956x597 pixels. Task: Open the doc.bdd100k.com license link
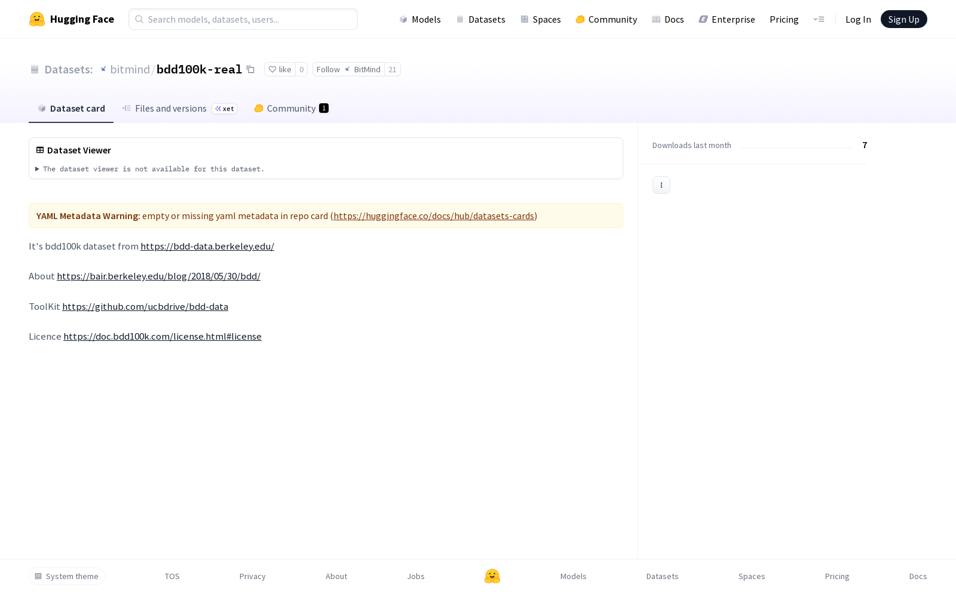[x=163, y=336]
